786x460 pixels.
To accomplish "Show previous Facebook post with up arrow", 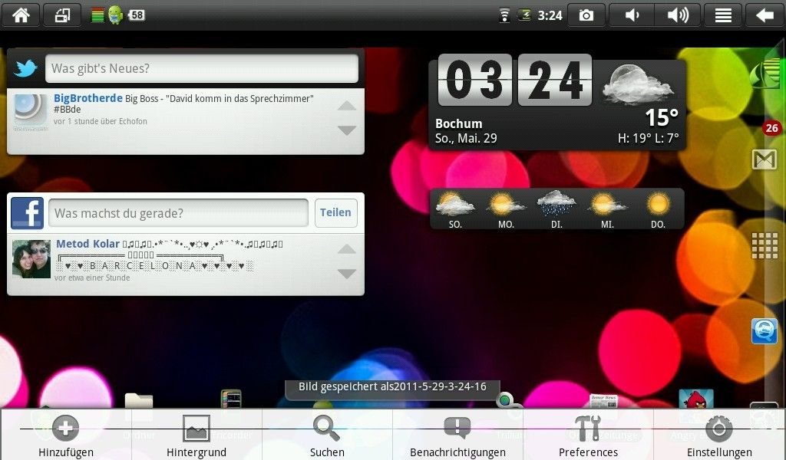I will (347, 249).
